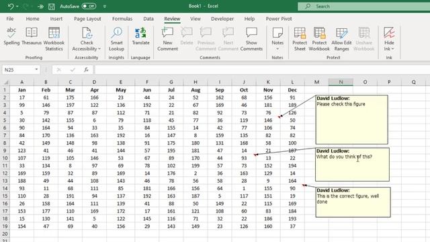Switch to the Home tab
This screenshot has width=430, height=242.
(x=32, y=19)
